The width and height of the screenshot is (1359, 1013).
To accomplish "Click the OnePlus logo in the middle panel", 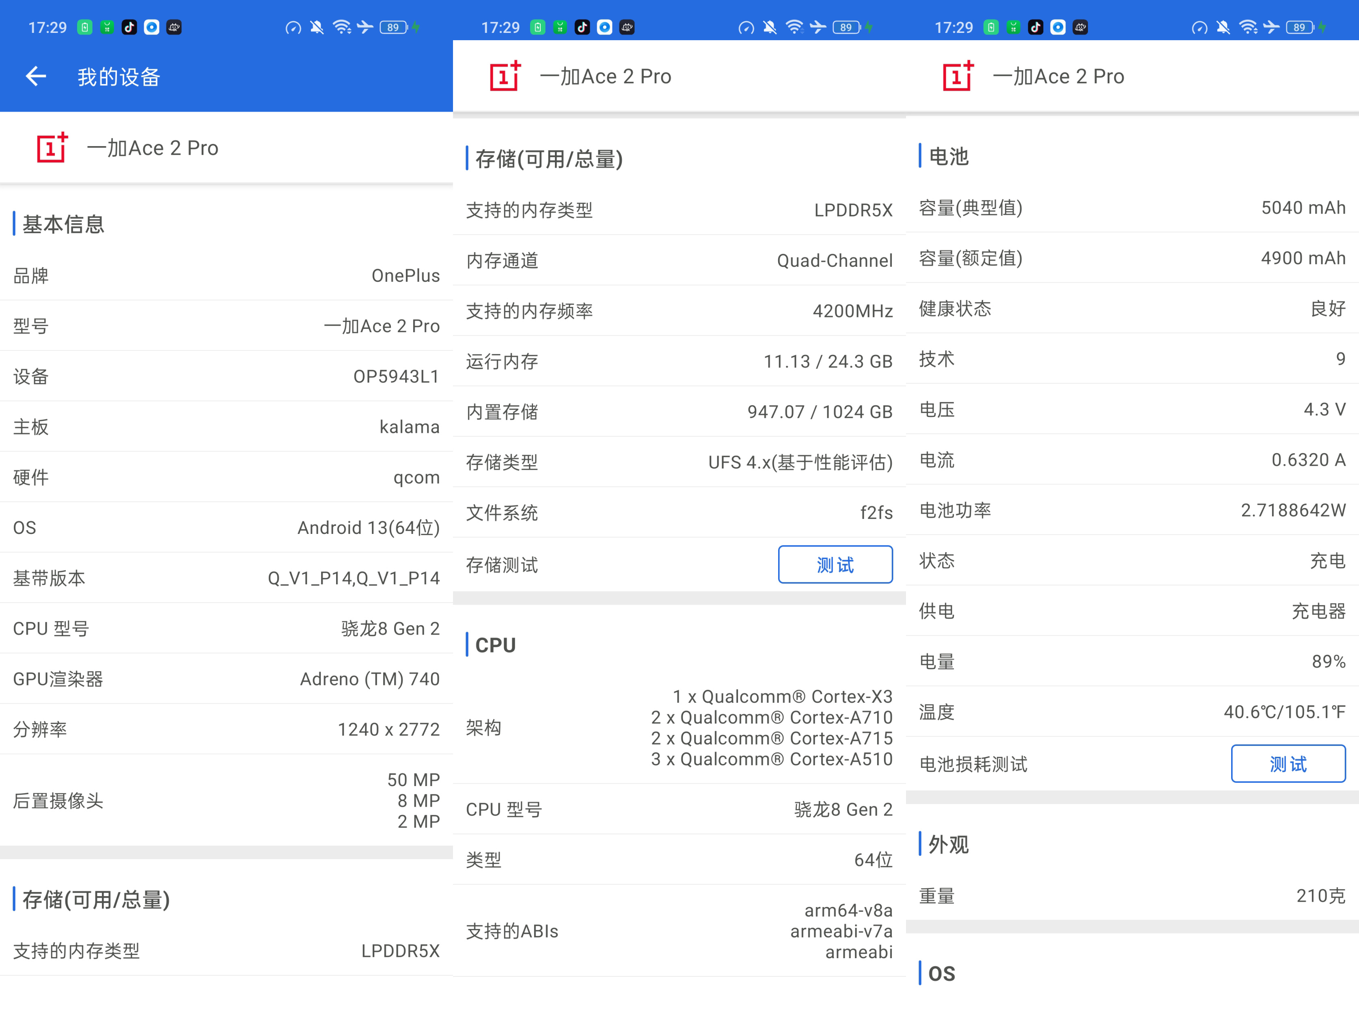I will 505,76.
